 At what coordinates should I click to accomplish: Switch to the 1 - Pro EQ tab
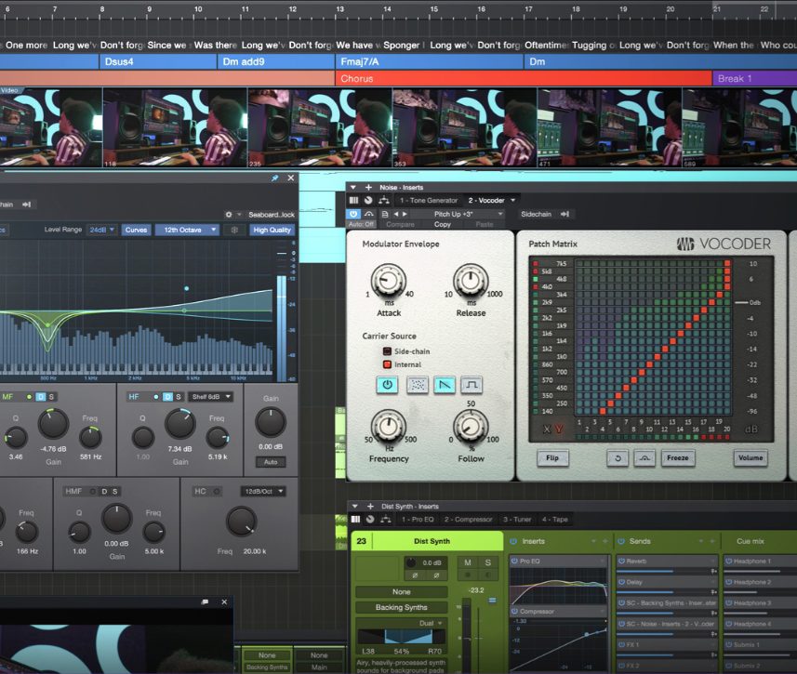(418, 519)
